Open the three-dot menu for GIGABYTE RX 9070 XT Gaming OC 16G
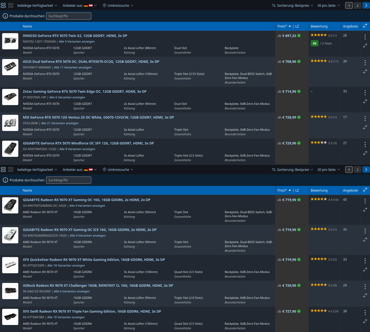The width and height of the screenshot is (370, 332). [x=365, y=201]
